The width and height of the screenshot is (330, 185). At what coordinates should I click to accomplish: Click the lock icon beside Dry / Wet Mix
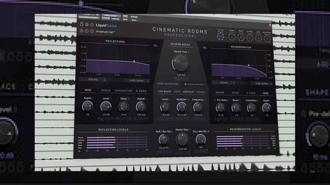point(208,131)
